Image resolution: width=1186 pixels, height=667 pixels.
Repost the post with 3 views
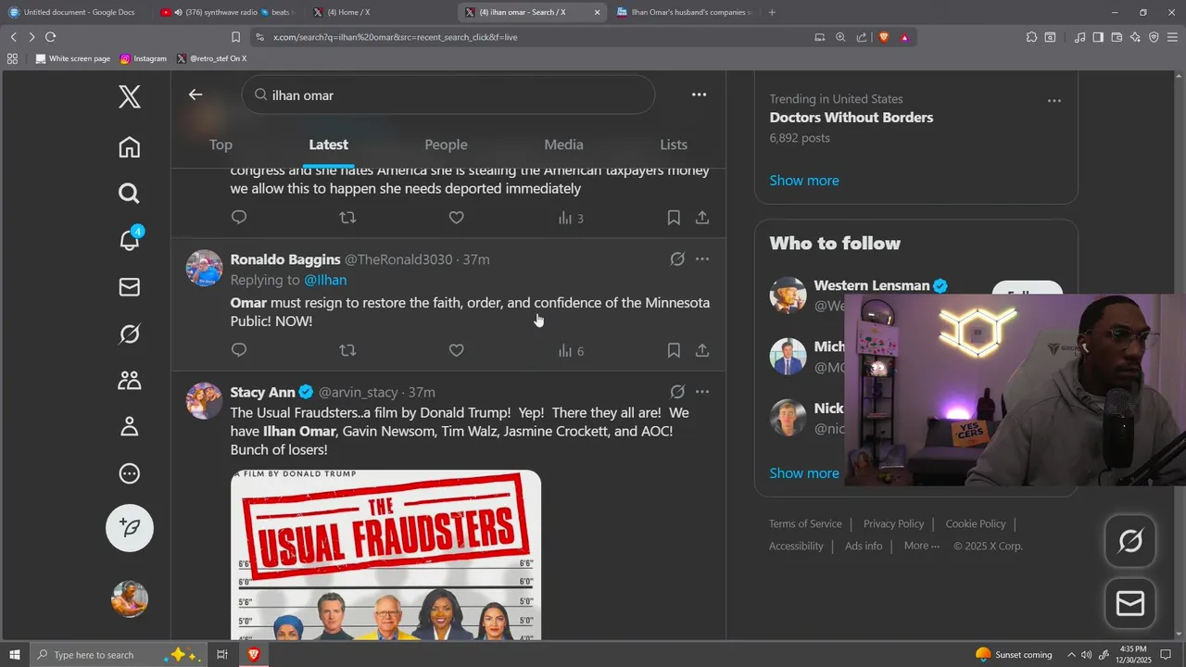tap(347, 218)
